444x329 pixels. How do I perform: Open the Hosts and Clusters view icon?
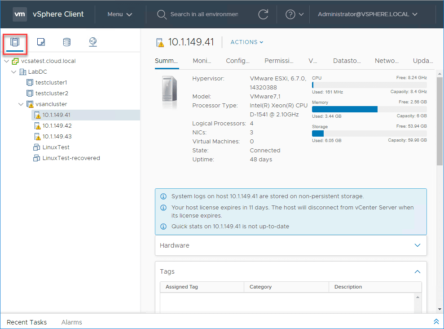(15, 42)
